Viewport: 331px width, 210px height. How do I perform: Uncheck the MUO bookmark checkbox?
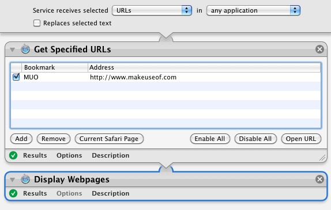click(16, 77)
